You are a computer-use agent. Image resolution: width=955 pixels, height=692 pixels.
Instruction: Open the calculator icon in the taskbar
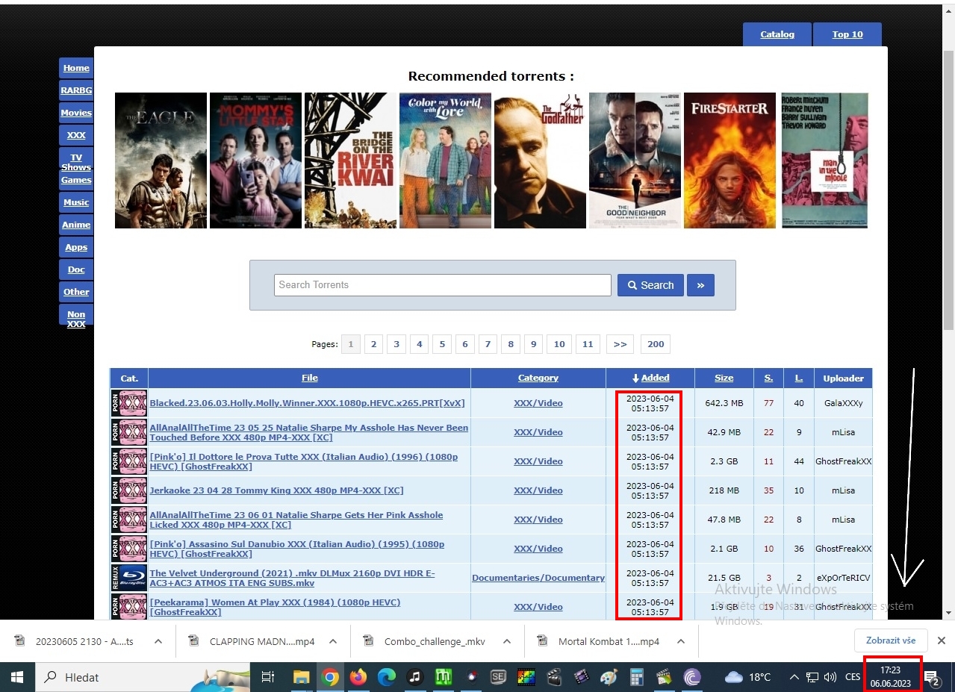pyautogui.click(x=637, y=677)
